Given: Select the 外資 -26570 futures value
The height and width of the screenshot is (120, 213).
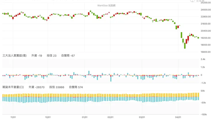Looking at the screenshot, I should [x=37, y=87].
